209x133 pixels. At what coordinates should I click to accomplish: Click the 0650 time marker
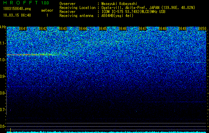[x=202, y=29]
